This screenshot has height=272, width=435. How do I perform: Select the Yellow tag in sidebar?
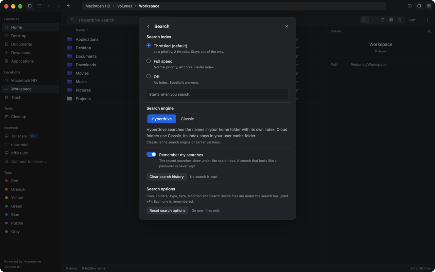pyautogui.click(x=31, y=198)
